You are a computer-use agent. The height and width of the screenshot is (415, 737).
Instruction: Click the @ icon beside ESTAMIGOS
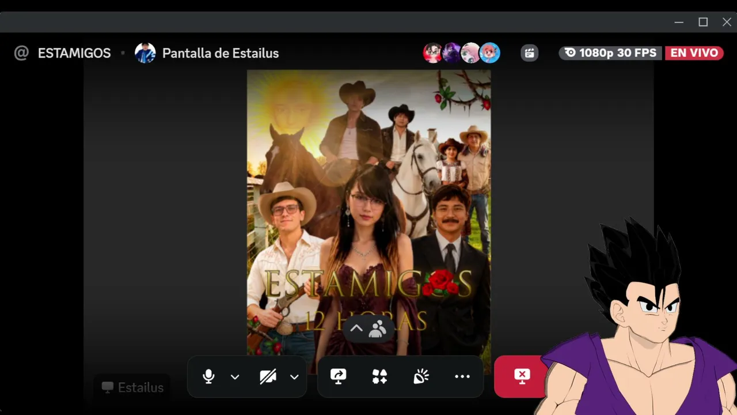[x=21, y=53]
